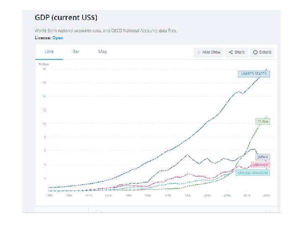Click the Trillion y-axis unit label

click(x=44, y=64)
